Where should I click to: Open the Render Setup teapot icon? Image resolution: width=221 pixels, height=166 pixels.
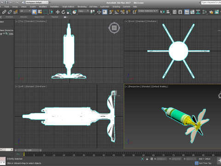(211, 12)
